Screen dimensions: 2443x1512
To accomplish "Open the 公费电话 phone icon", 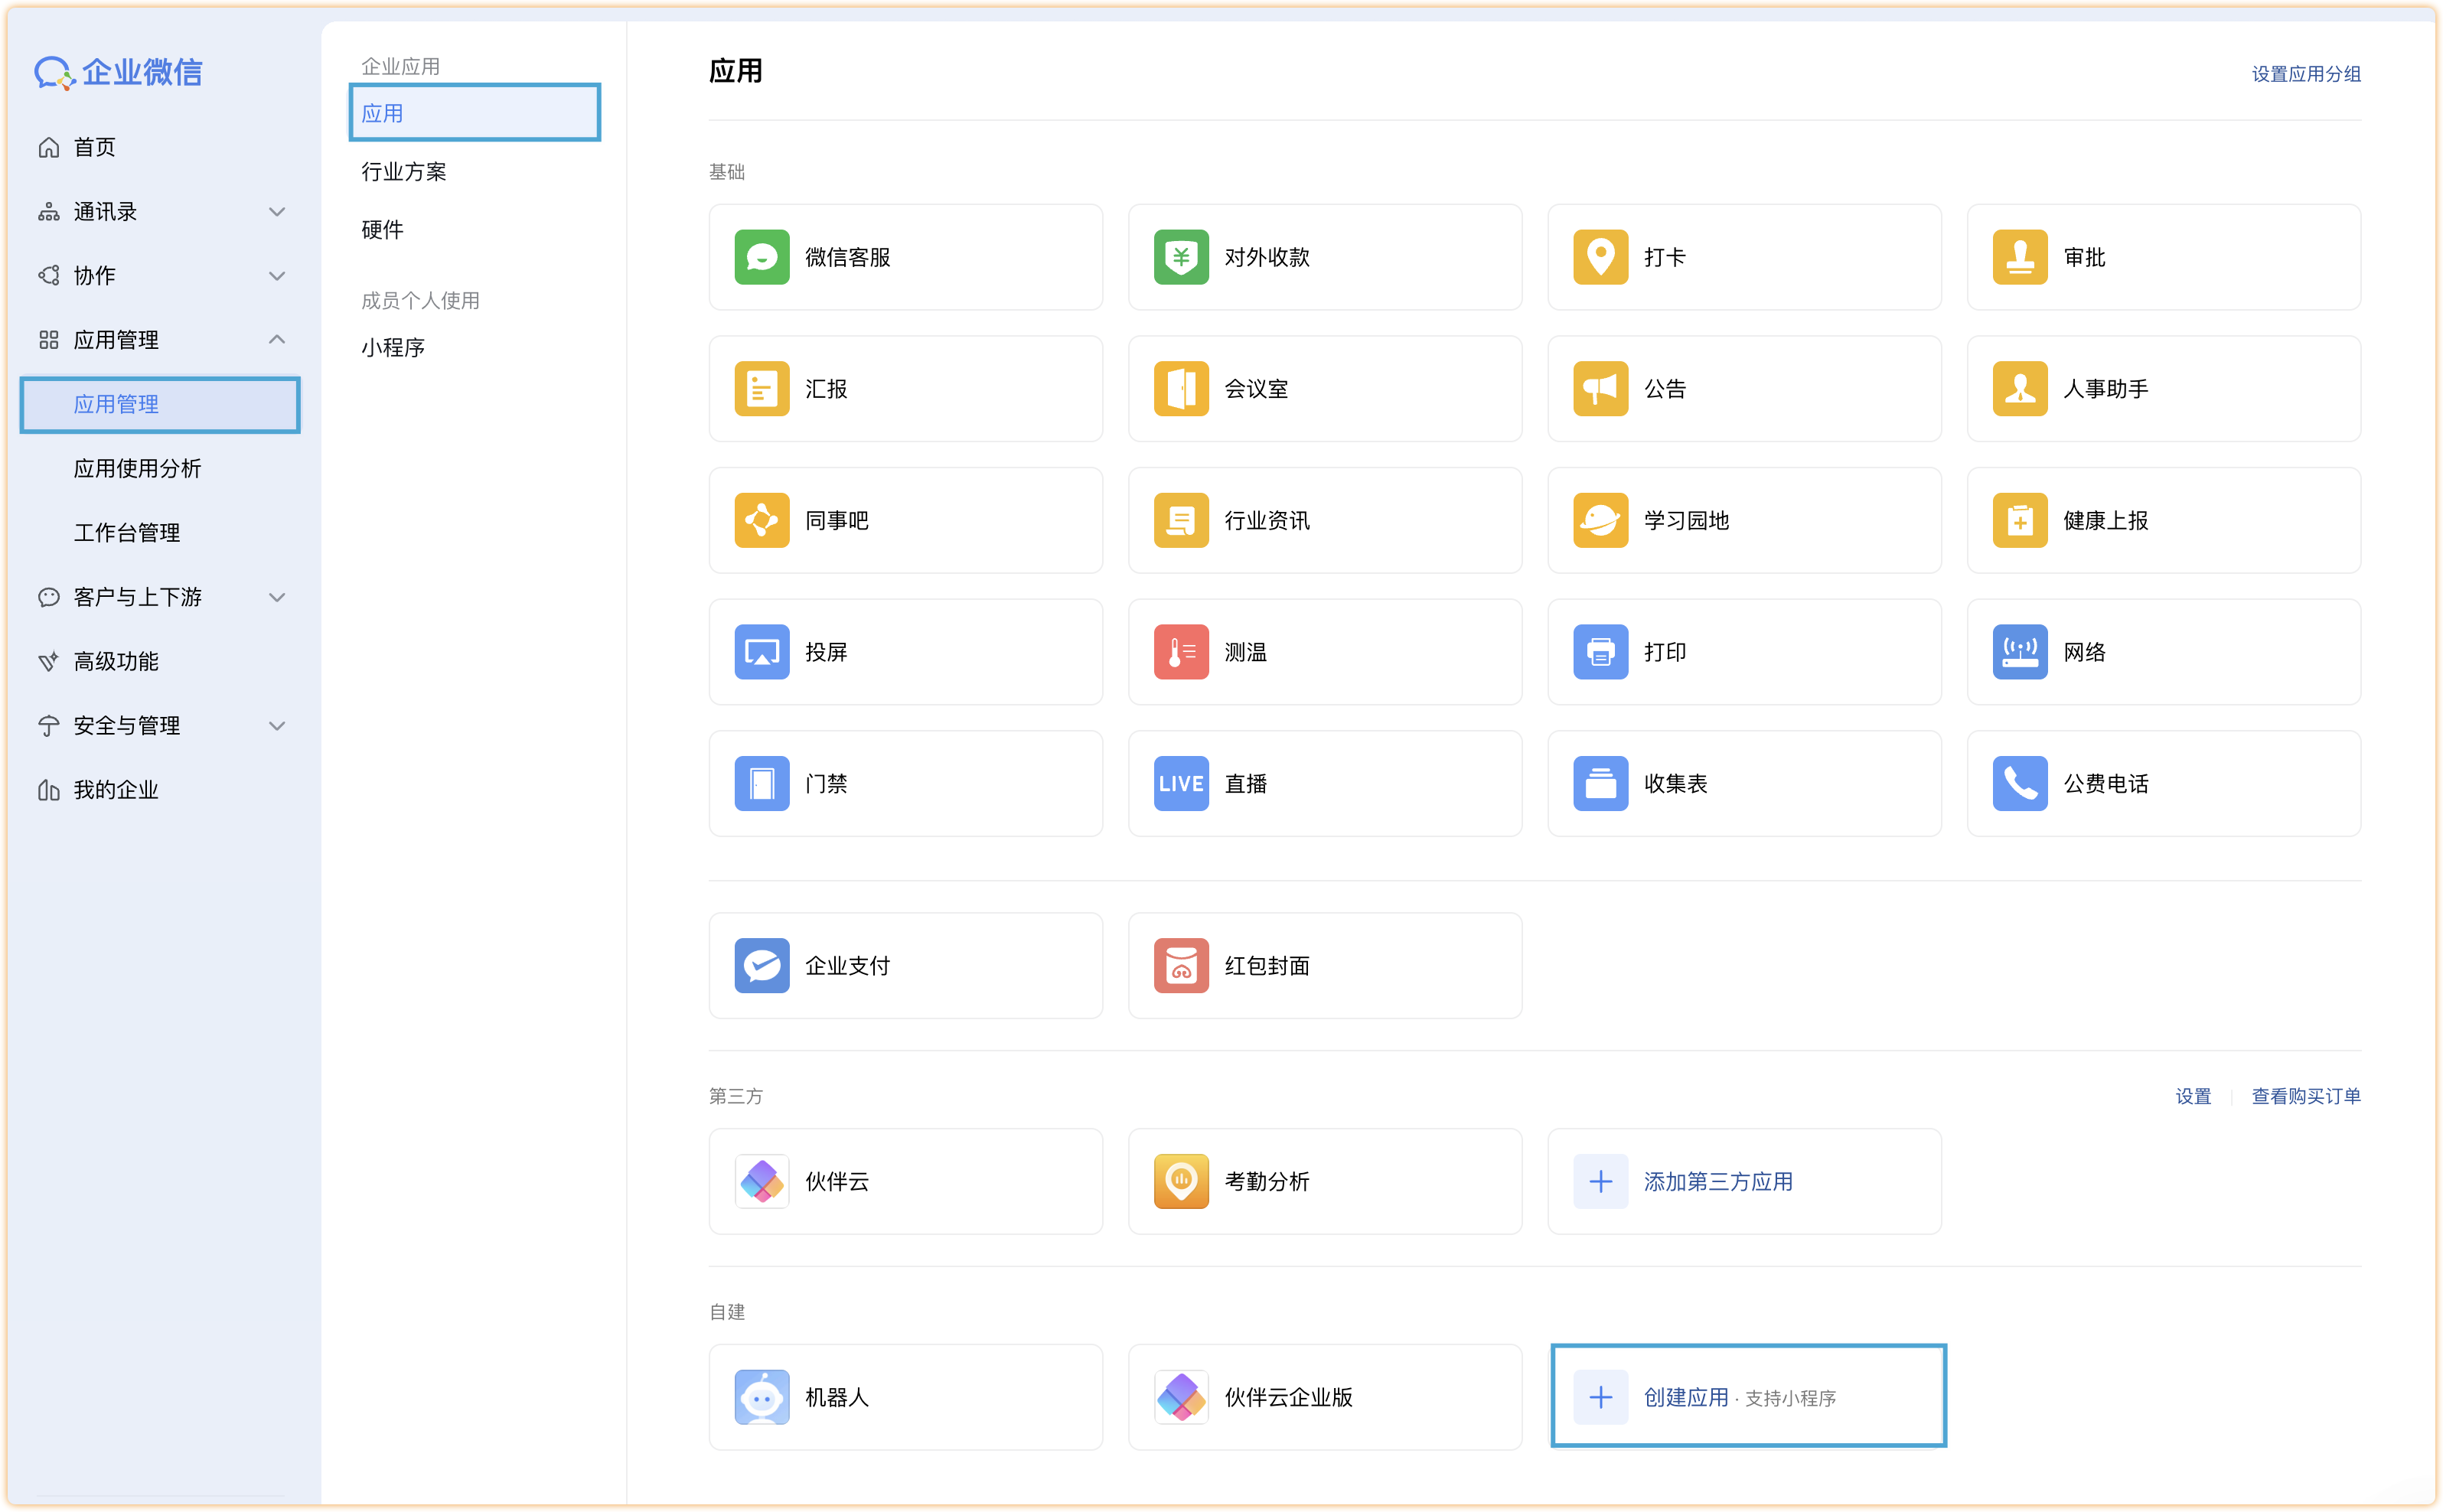I will [x=2020, y=783].
